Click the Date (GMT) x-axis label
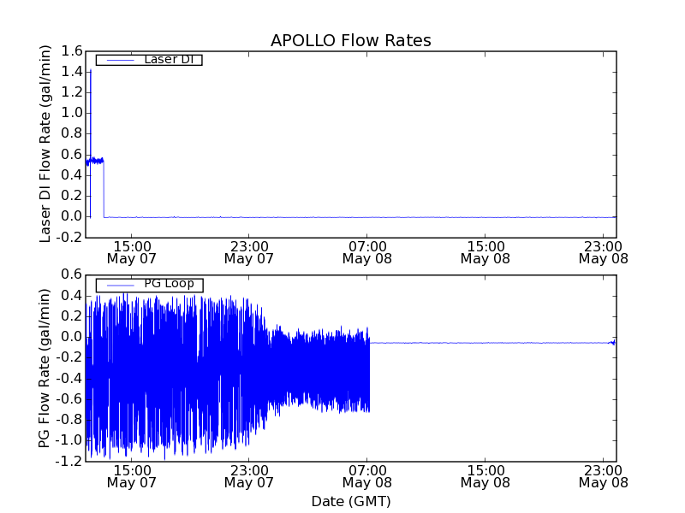This screenshot has width=685, height=513. pos(350,501)
